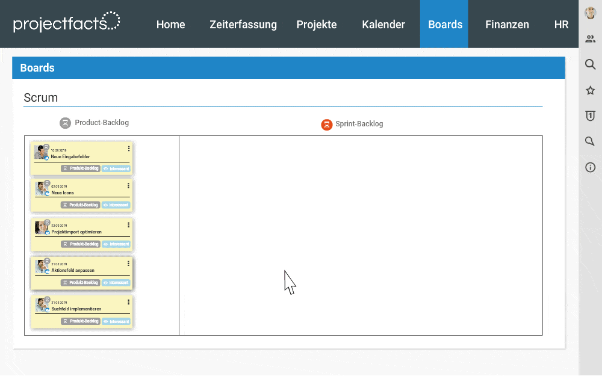Toggle Interessant on Suchfeld implementieren card
Screen dimensions: 602x376
pyautogui.click(x=116, y=321)
